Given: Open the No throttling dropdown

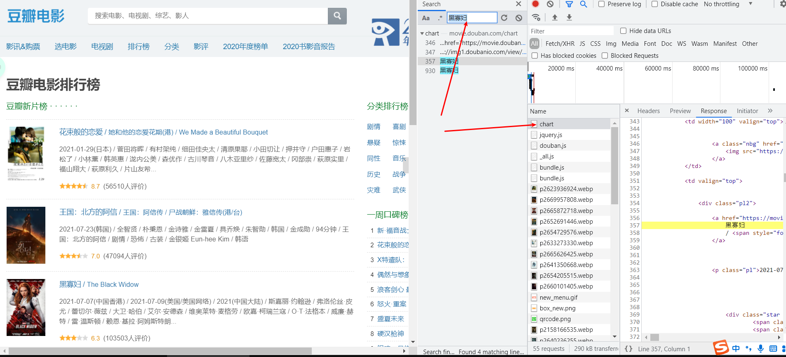Looking at the screenshot, I should 728,4.
